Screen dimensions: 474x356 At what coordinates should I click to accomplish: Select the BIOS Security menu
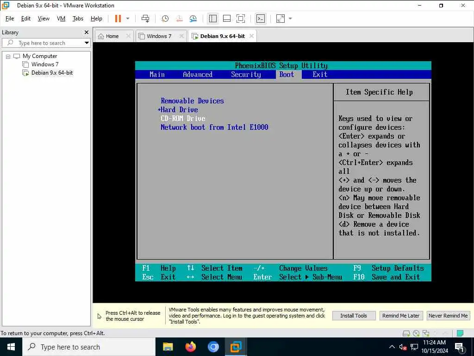[x=246, y=75]
